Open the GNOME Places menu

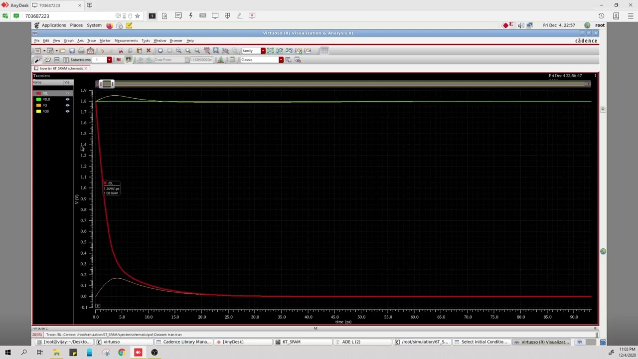(76, 25)
